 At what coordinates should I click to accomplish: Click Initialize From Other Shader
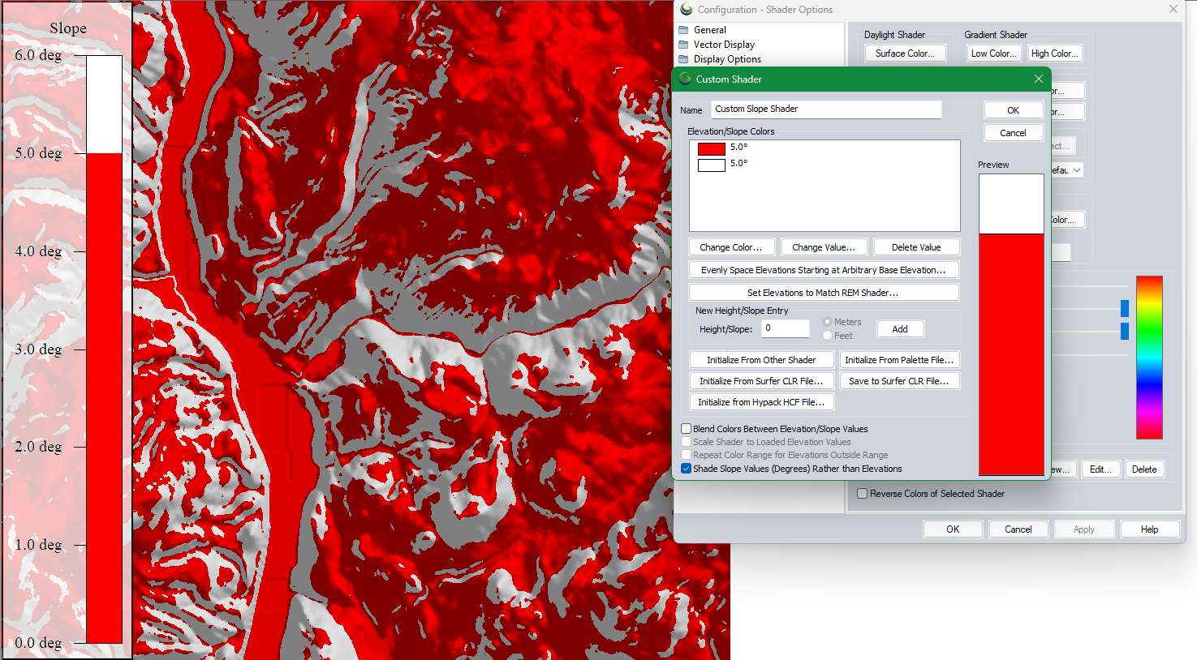click(x=761, y=360)
